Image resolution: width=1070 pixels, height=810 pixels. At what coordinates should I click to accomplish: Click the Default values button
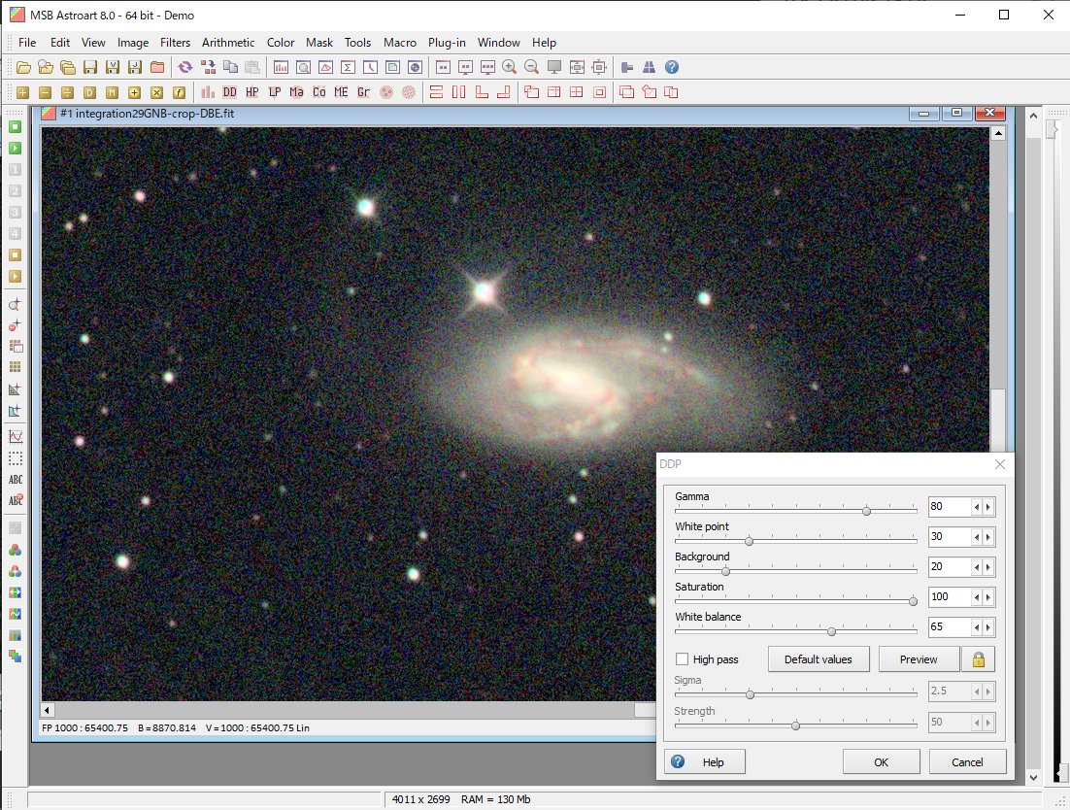pos(818,659)
